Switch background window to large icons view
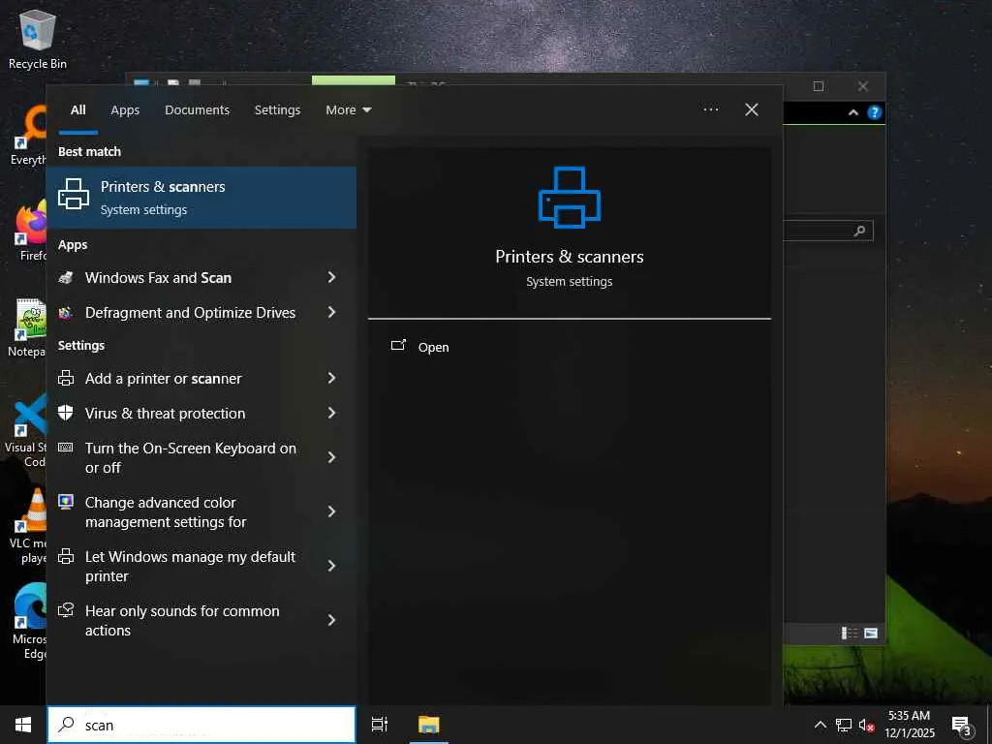Image resolution: width=992 pixels, height=744 pixels. click(x=871, y=633)
